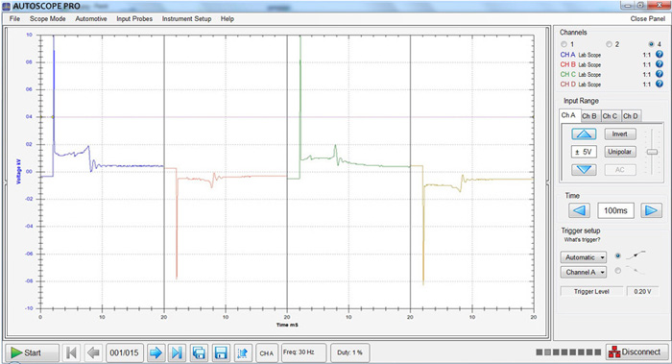Select the 2 channels radio button

tap(609, 44)
